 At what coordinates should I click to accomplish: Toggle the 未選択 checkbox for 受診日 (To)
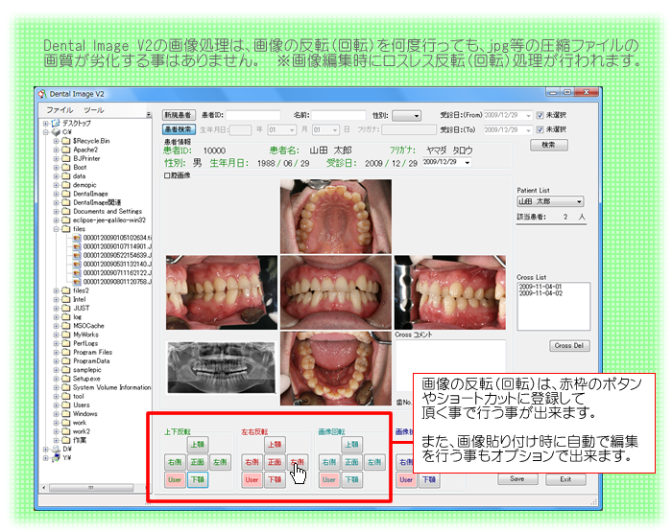540,129
